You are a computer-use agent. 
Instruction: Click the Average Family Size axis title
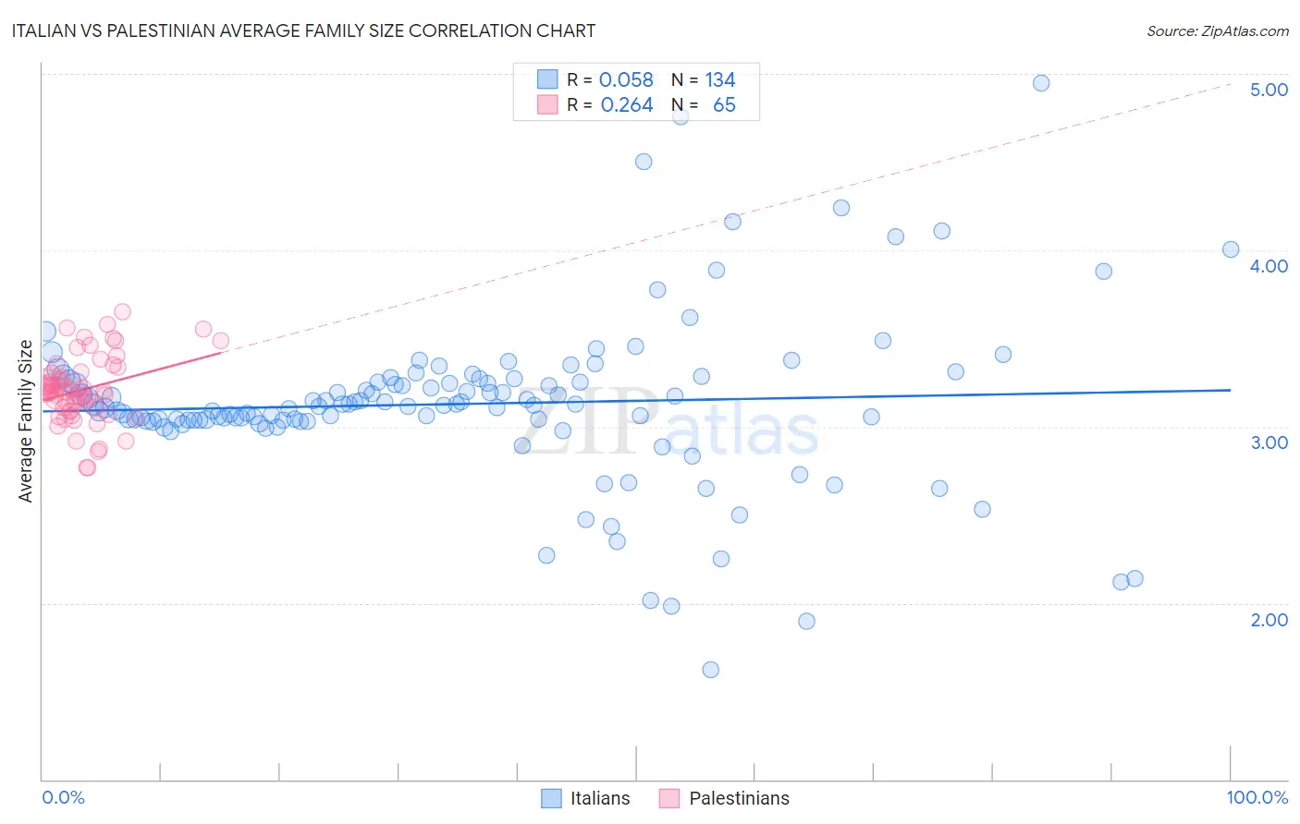pos(26,421)
